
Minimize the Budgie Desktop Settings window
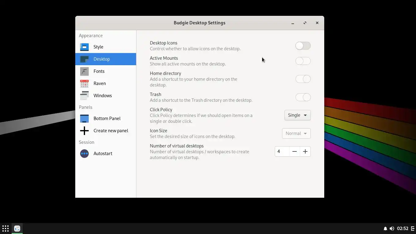(293, 23)
